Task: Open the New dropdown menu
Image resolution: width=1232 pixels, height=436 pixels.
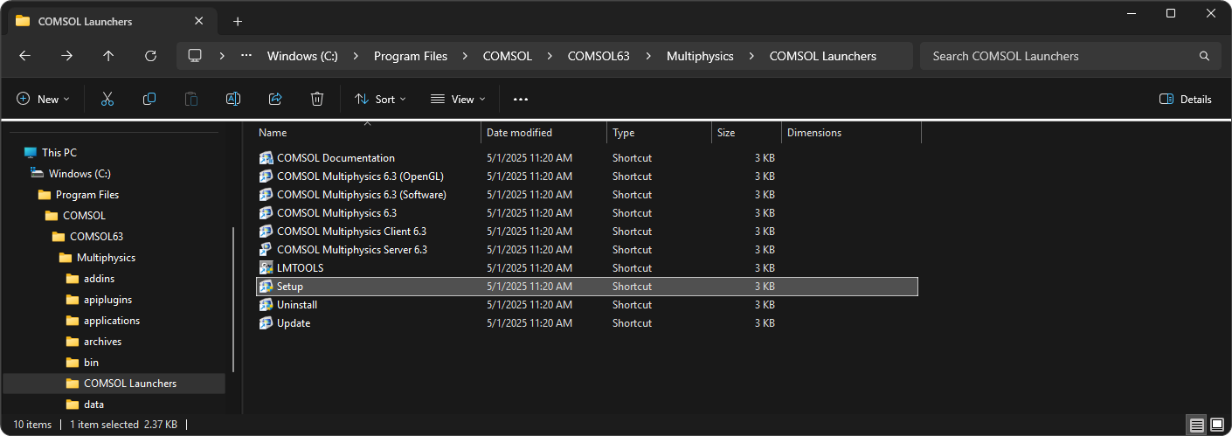Action: click(43, 100)
